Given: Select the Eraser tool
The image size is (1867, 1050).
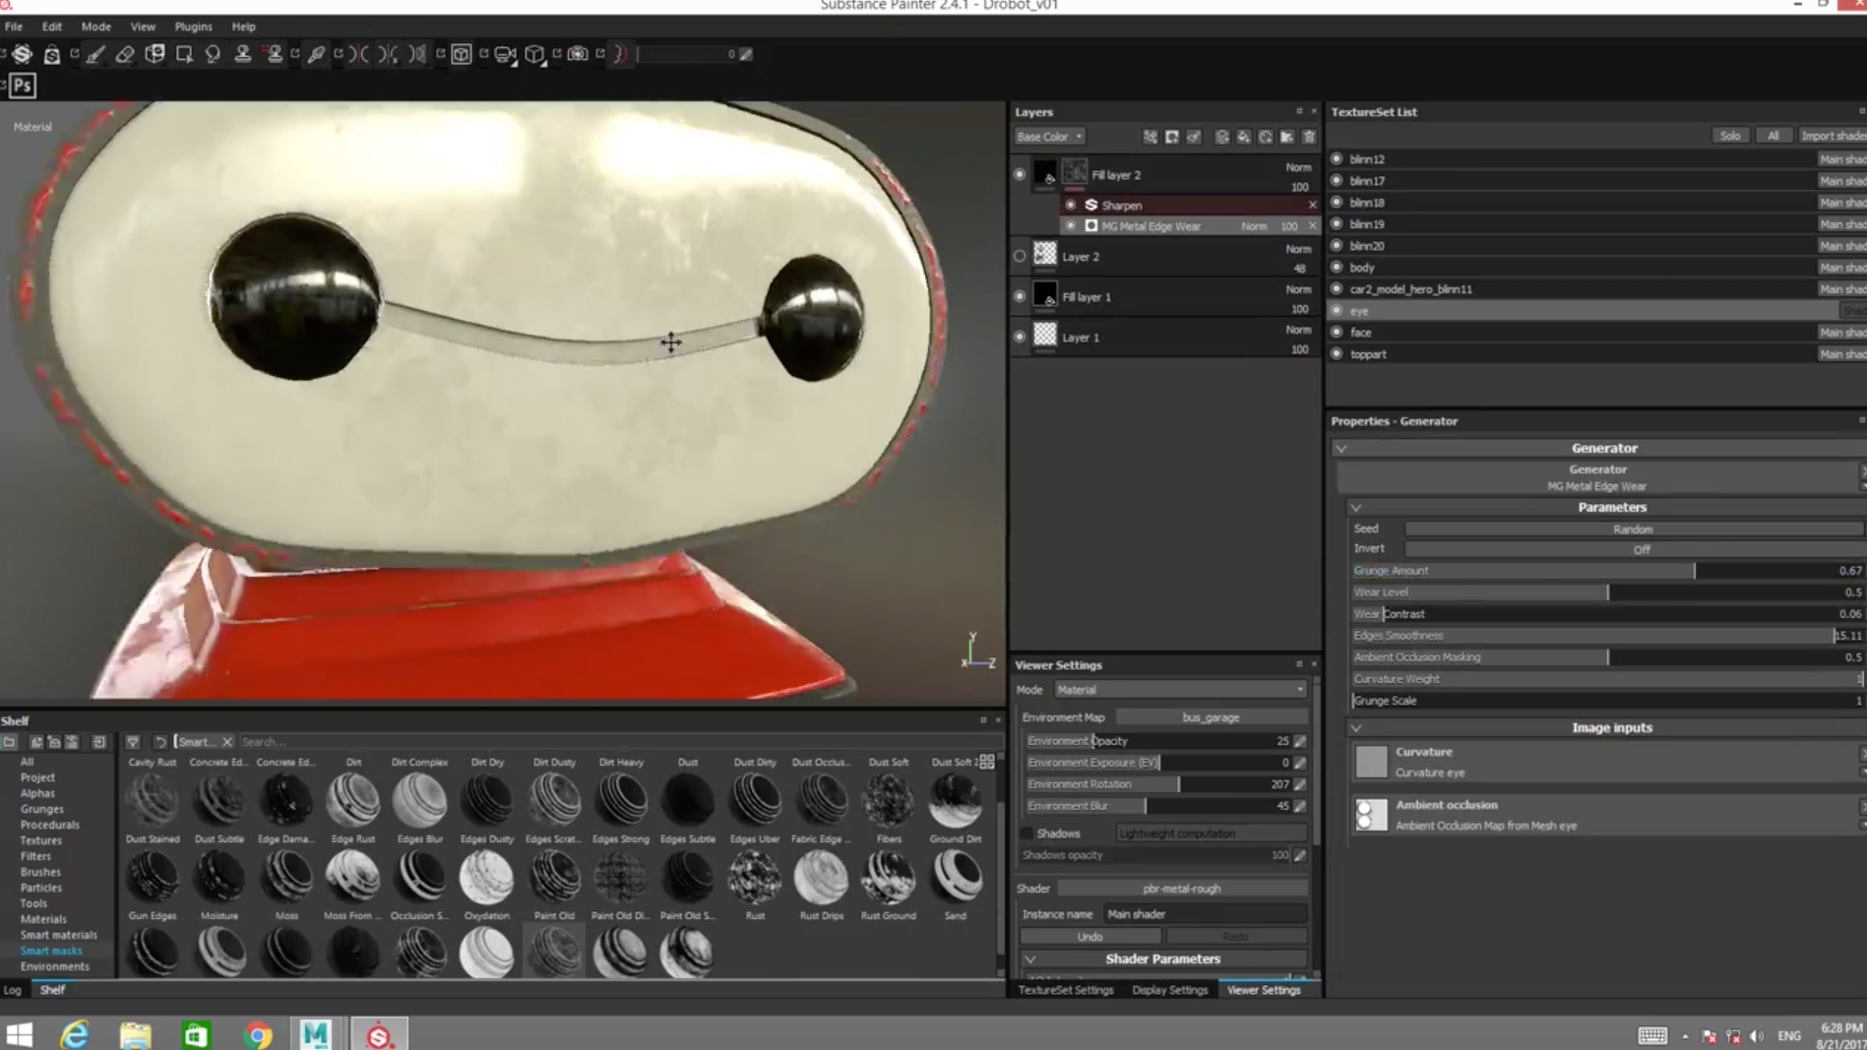Looking at the screenshot, I should [125, 54].
